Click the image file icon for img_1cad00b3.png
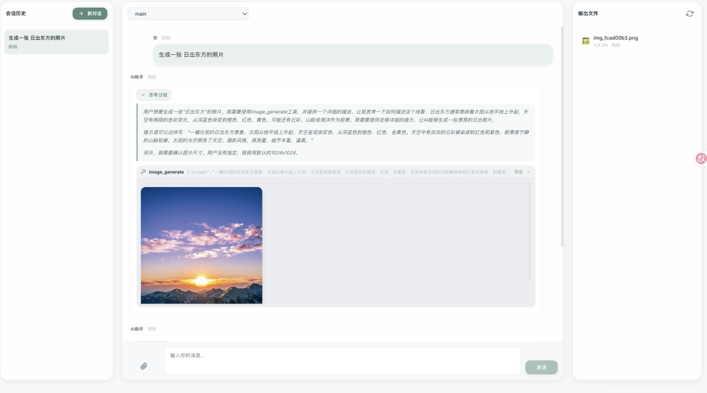707x393 pixels. pyautogui.click(x=586, y=41)
